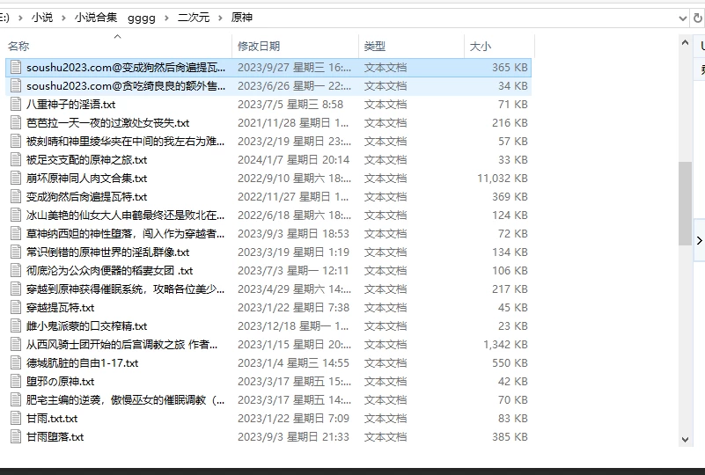Click the file icon in the 72 KB row
Screen dimensions: 705x475
click(16, 233)
